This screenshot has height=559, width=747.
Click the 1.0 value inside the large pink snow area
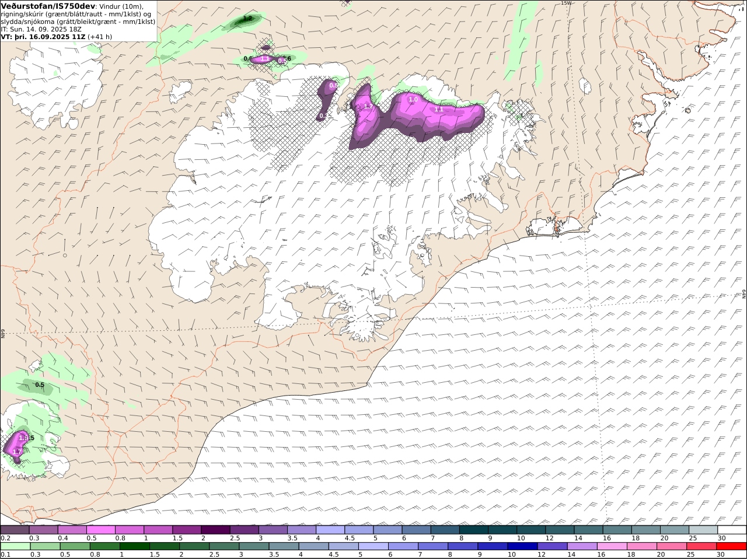click(x=413, y=100)
